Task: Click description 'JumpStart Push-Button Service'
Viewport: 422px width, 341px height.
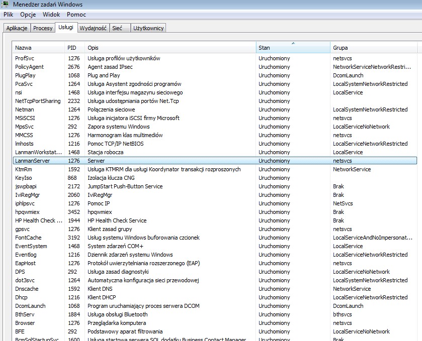Action: click(x=125, y=186)
